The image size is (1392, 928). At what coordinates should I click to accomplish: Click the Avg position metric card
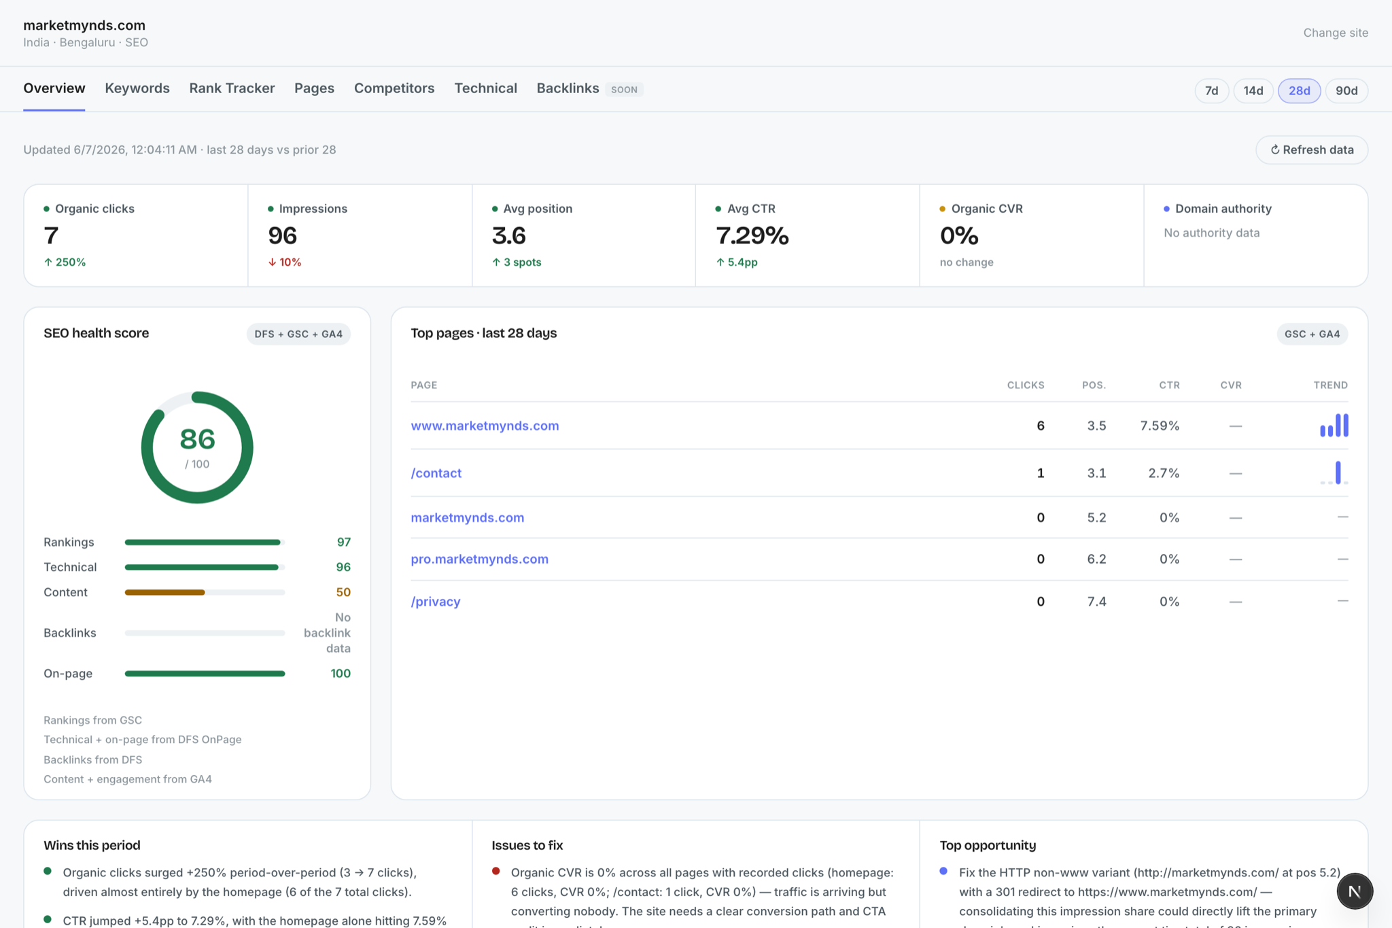click(584, 235)
